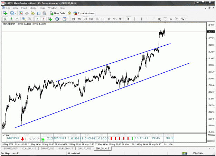
Task: Launch the Strategy Tester magnifier icon
Action: [44, 13]
